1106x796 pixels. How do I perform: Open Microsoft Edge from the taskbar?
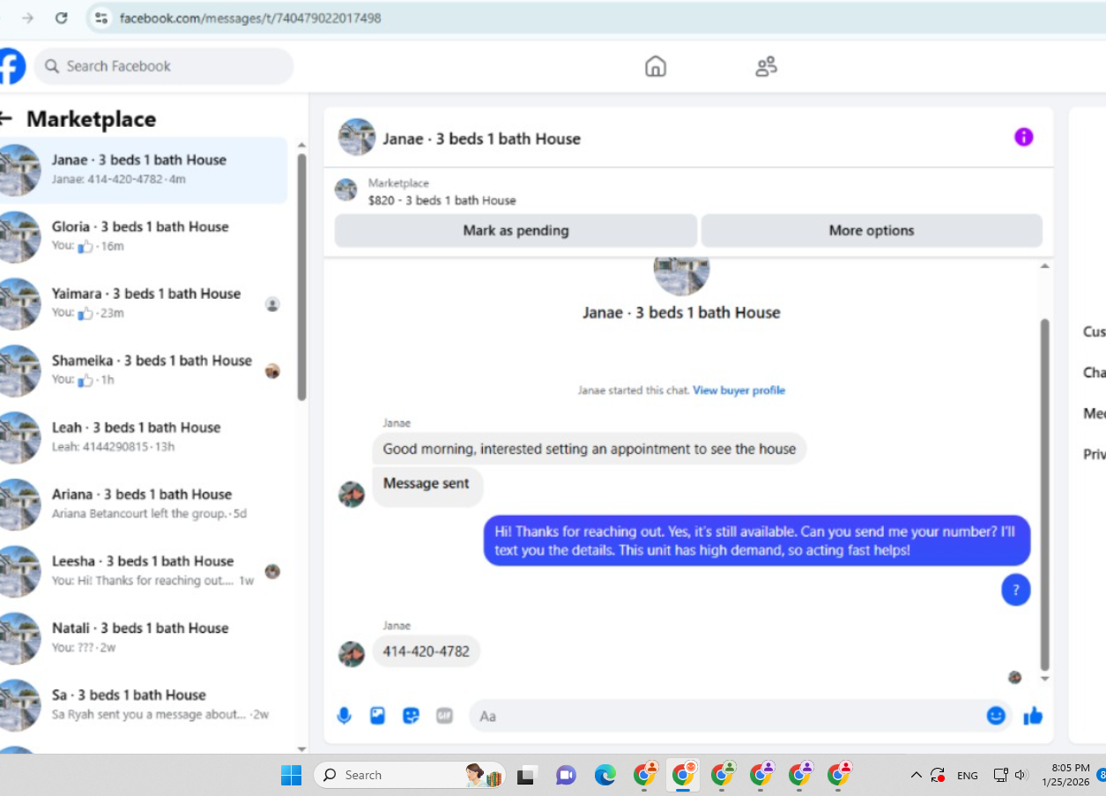(605, 776)
